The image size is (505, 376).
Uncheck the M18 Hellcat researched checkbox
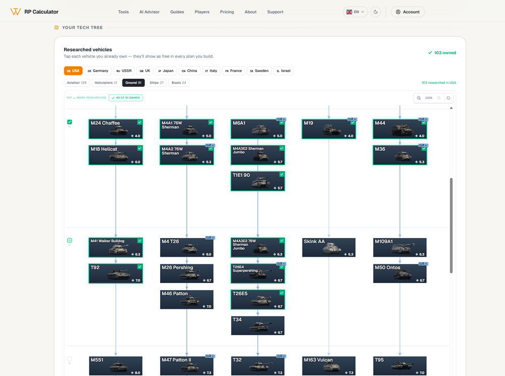(x=139, y=148)
